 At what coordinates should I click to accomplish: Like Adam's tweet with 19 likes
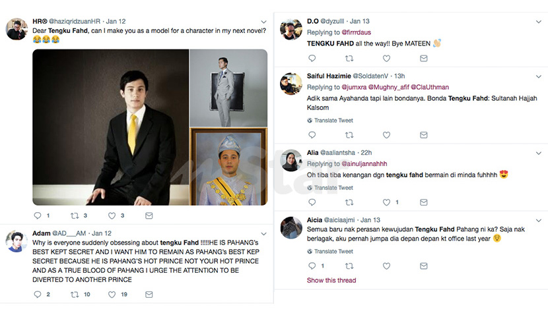point(112,295)
